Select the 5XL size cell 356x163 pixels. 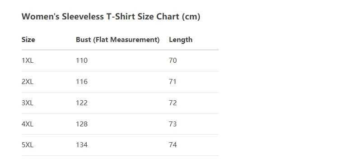pos(28,145)
